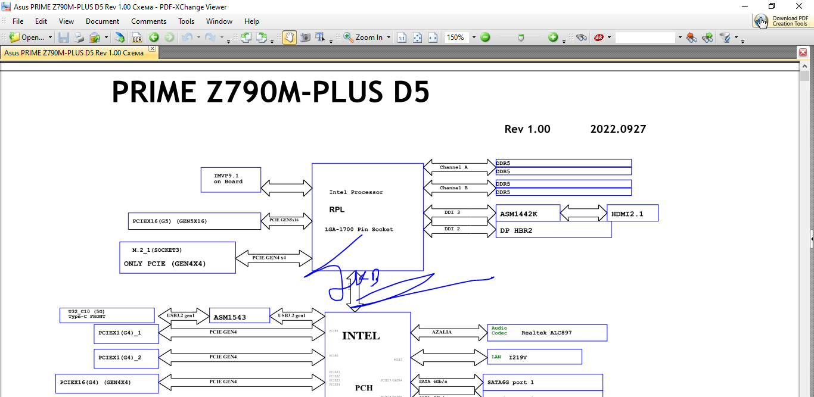This screenshot has width=814, height=397.
Task: Click the 'ASM1543' block label
Action: coord(230,317)
